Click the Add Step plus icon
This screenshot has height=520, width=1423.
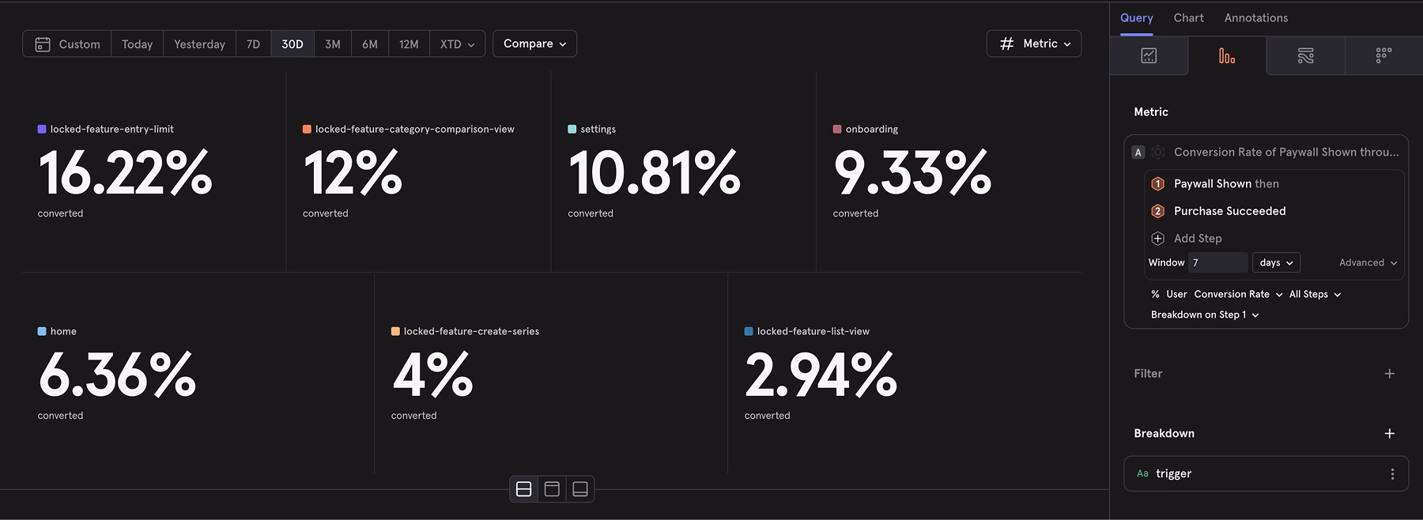(1157, 239)
